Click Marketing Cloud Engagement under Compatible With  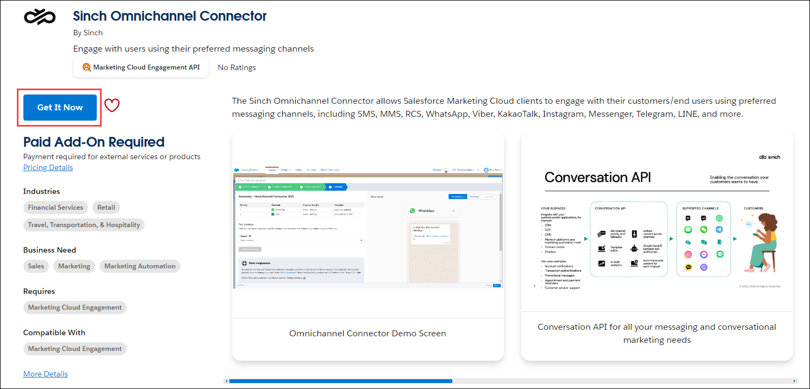(74, 348)
